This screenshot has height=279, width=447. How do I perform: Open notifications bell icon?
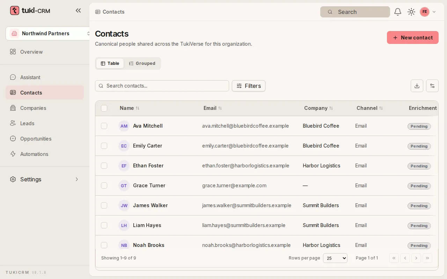pyautogui.click(x=398, y=12)
